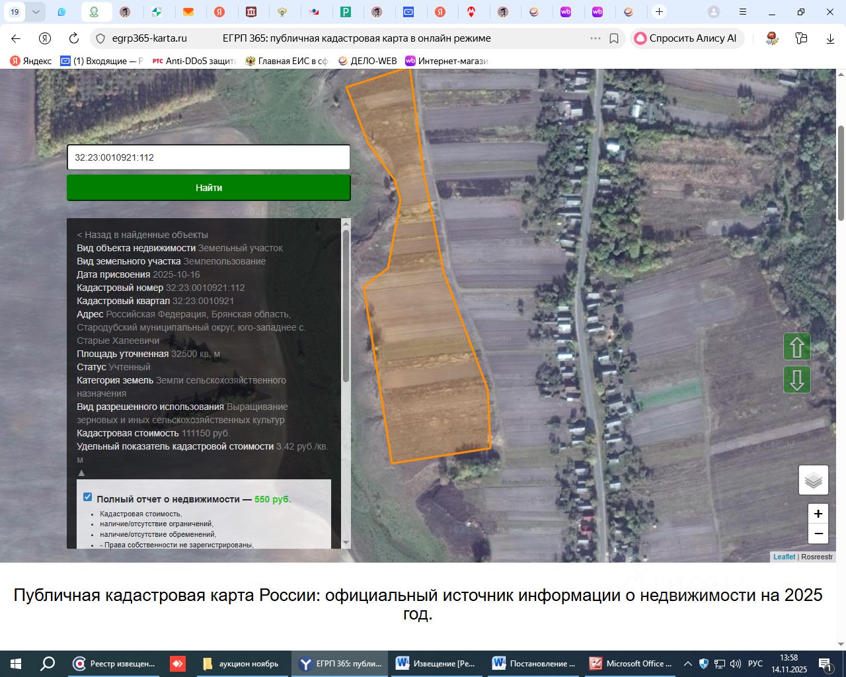
Task: Collapse details with the small triangle
Action: 81,473
